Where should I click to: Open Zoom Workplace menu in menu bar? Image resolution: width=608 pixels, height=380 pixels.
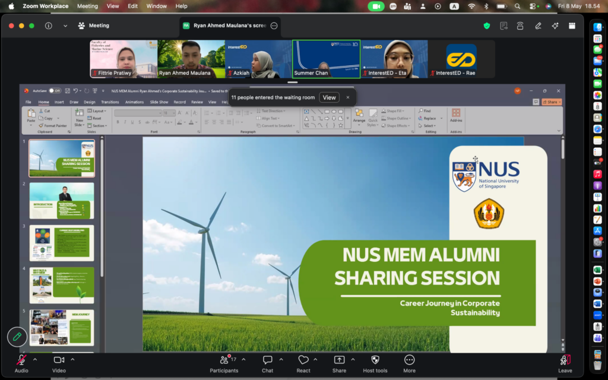click(x=45, y=6)
